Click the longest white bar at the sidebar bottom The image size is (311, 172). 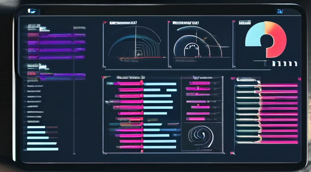(x=42, y=149)
